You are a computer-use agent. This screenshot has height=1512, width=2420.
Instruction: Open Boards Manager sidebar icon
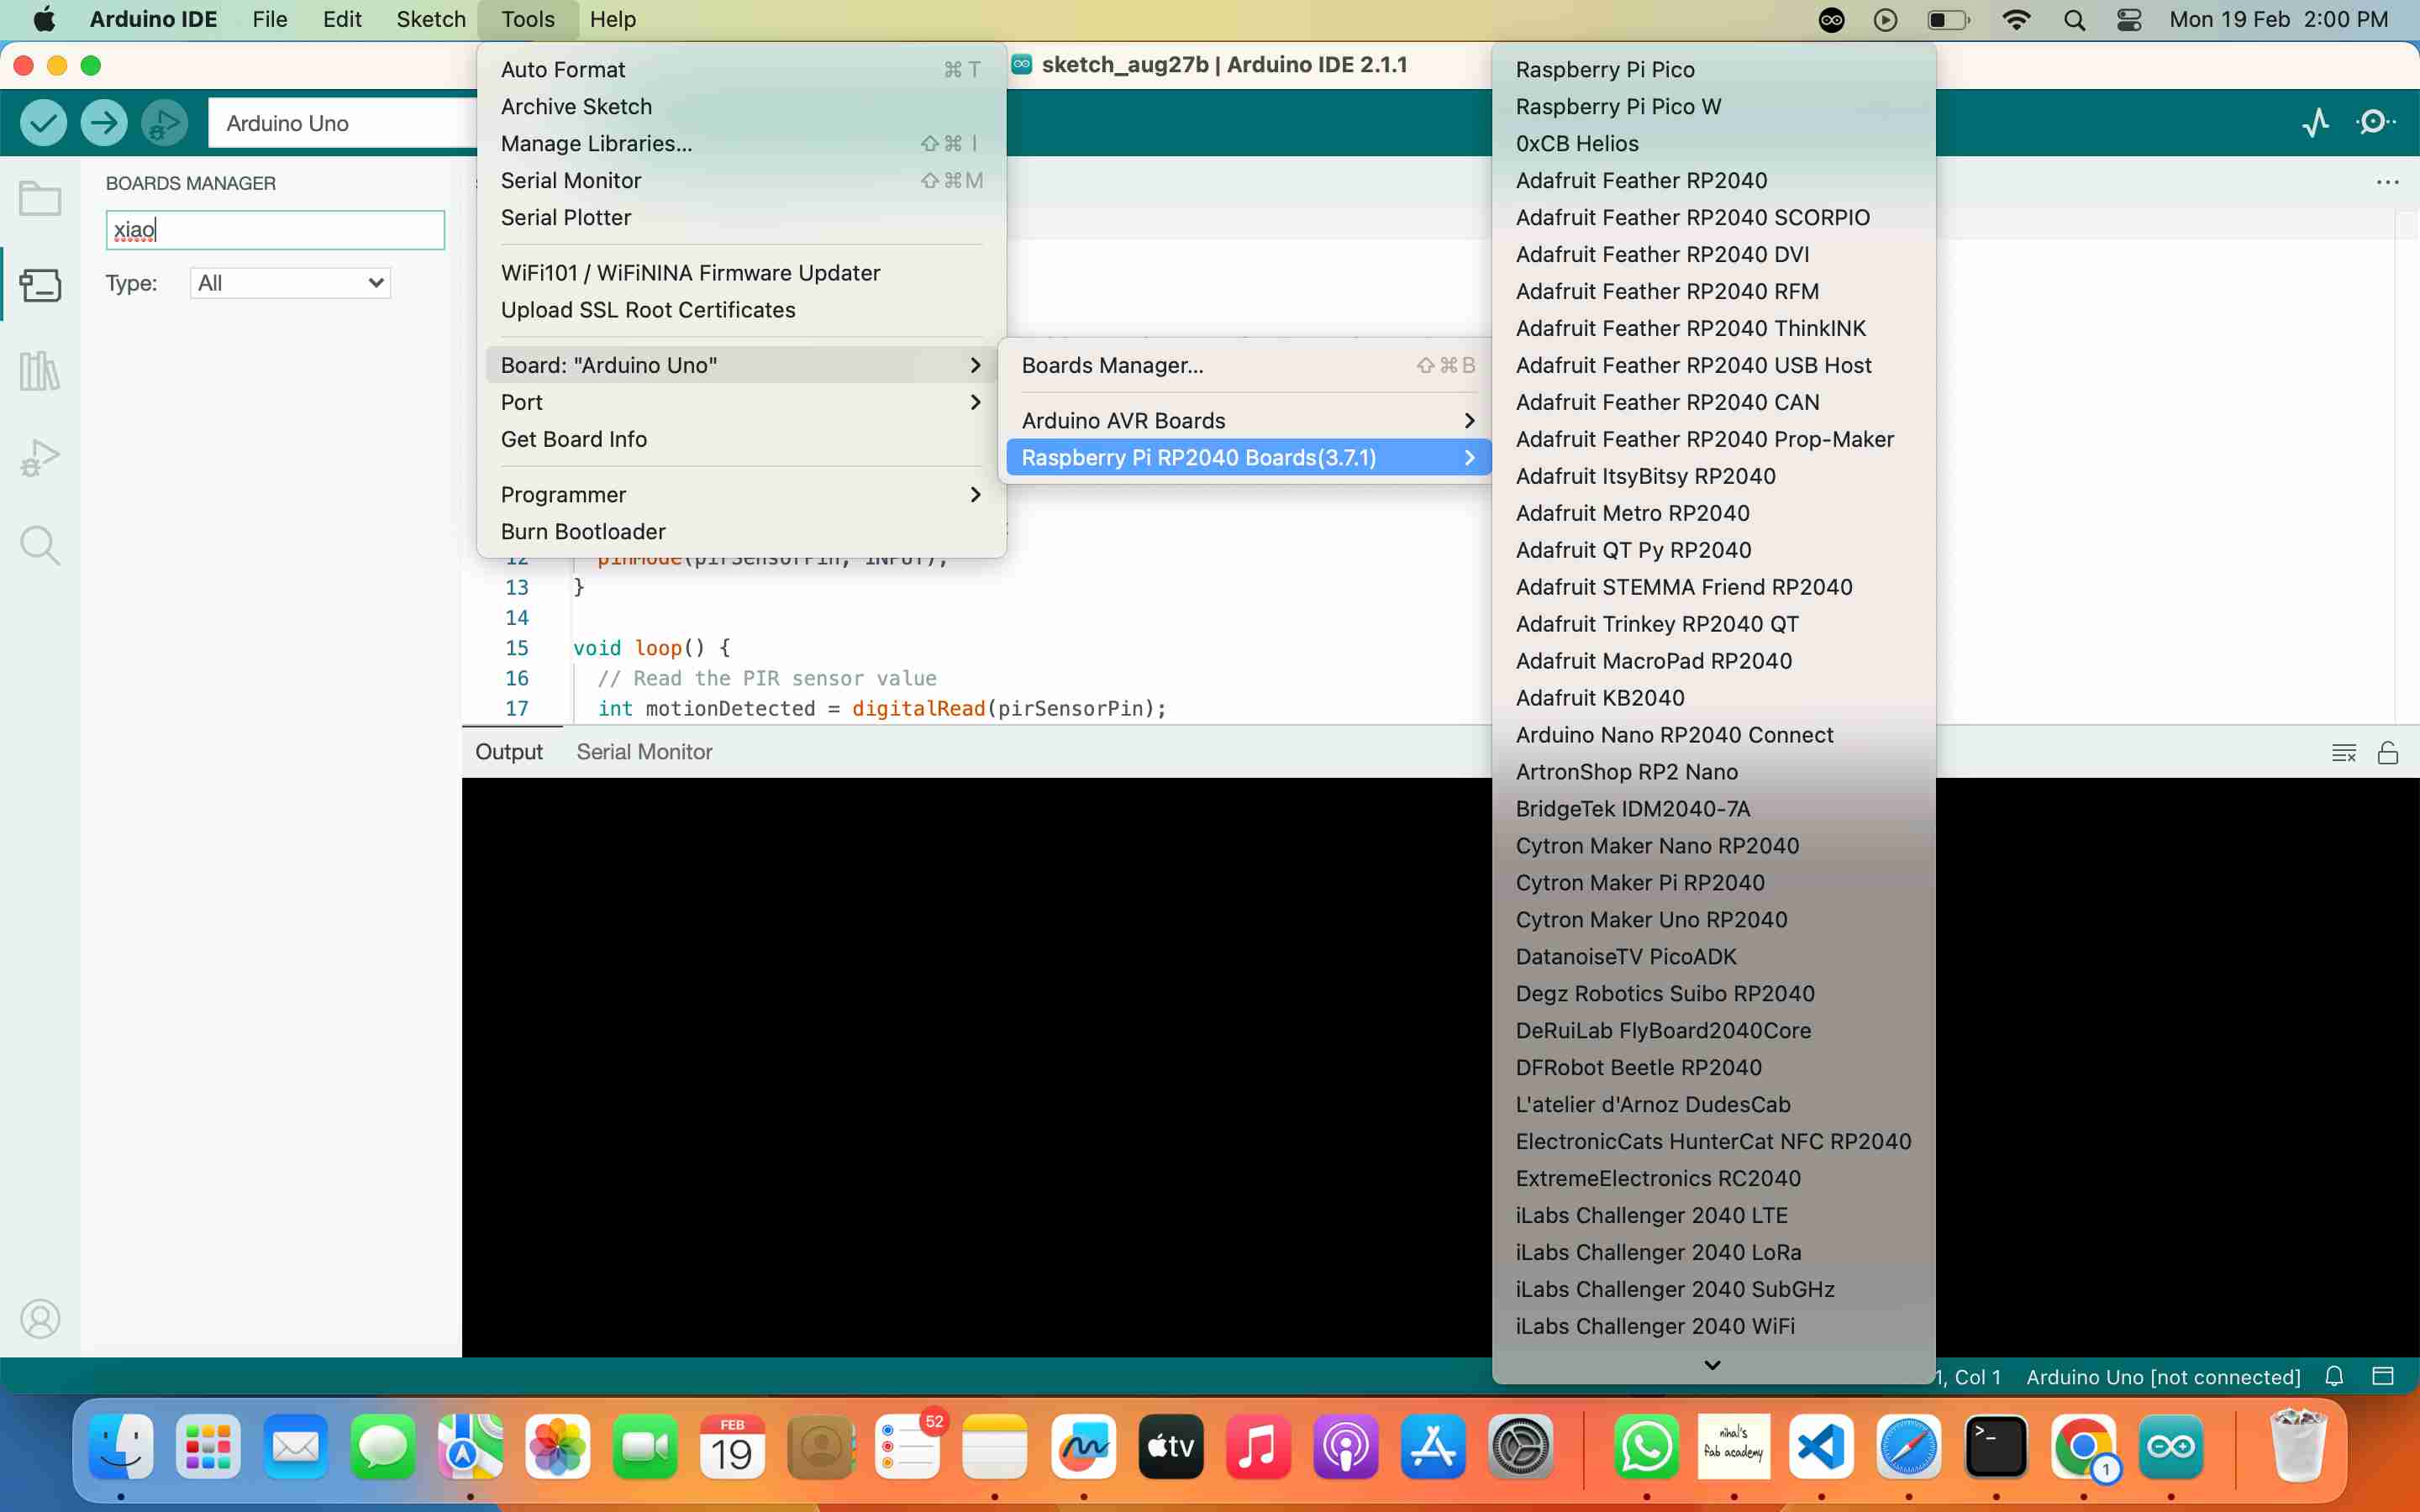coord(40,285)
